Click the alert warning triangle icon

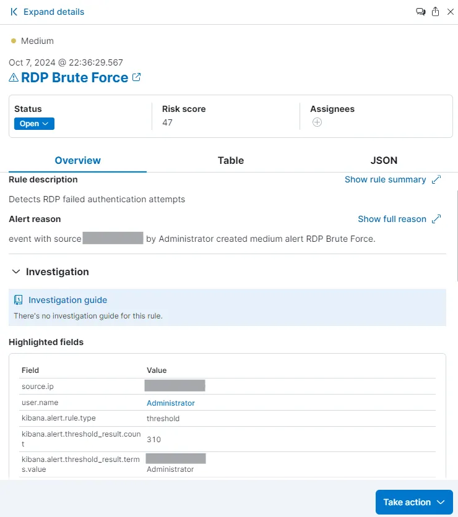click(x=14, y=78)
